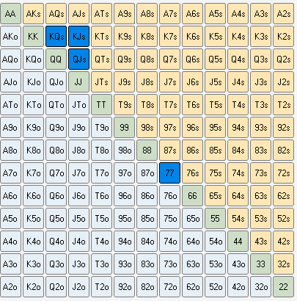Select the 72o hand cell
The width and height of the screenshot is (297, 301).
coord(169,286)
